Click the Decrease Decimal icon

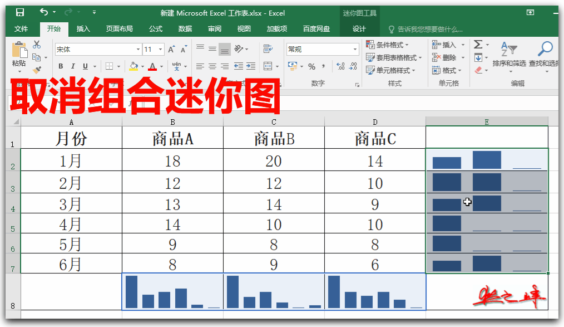click(353, 66)
